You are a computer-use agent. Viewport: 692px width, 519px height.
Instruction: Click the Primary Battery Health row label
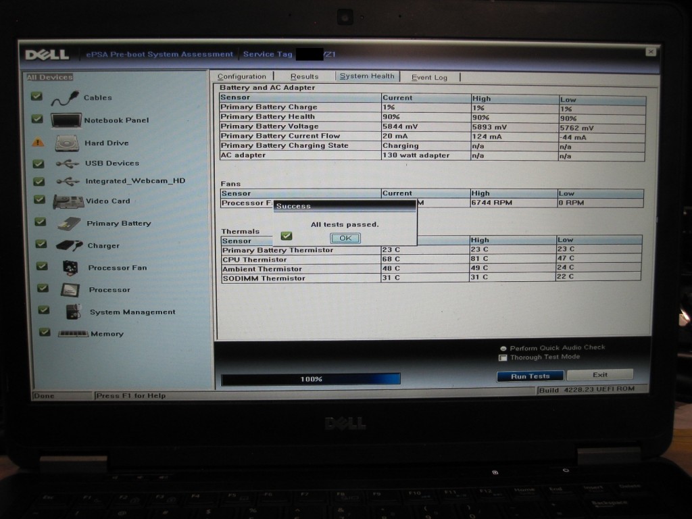point(268,116)
